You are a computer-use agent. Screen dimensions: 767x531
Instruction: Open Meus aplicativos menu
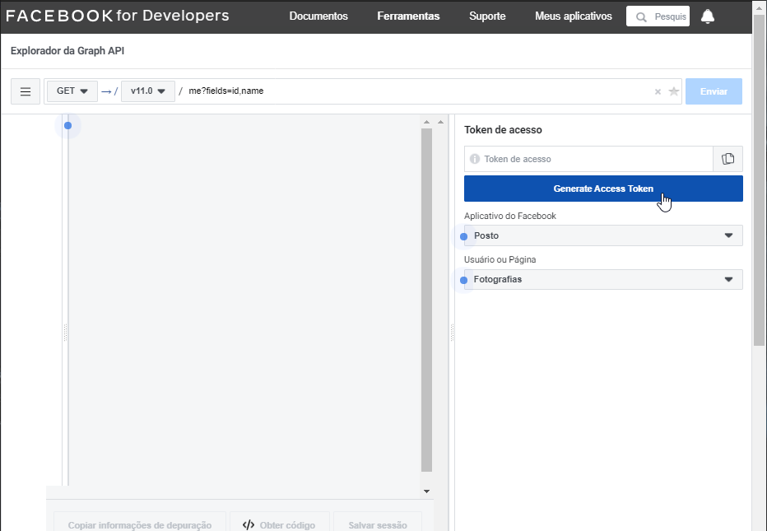pos(574,16)
